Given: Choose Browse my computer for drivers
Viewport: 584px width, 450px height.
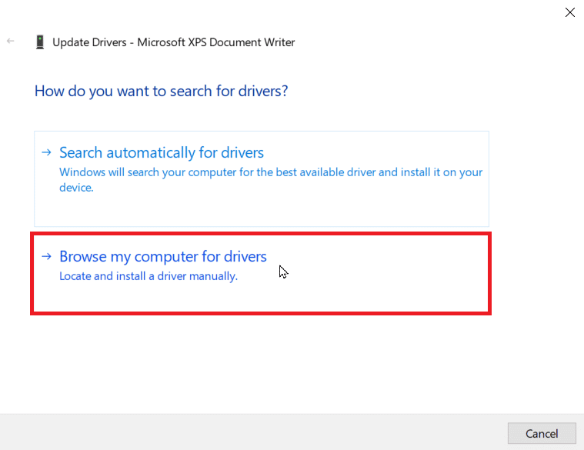Looking at the screenshot, I should (261, 274).
